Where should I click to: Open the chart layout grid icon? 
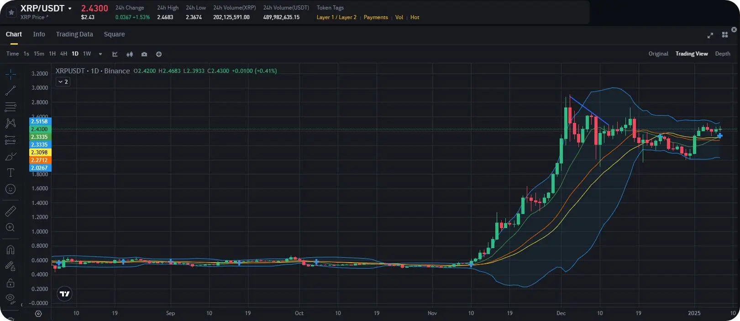click(x=724, y=35)
